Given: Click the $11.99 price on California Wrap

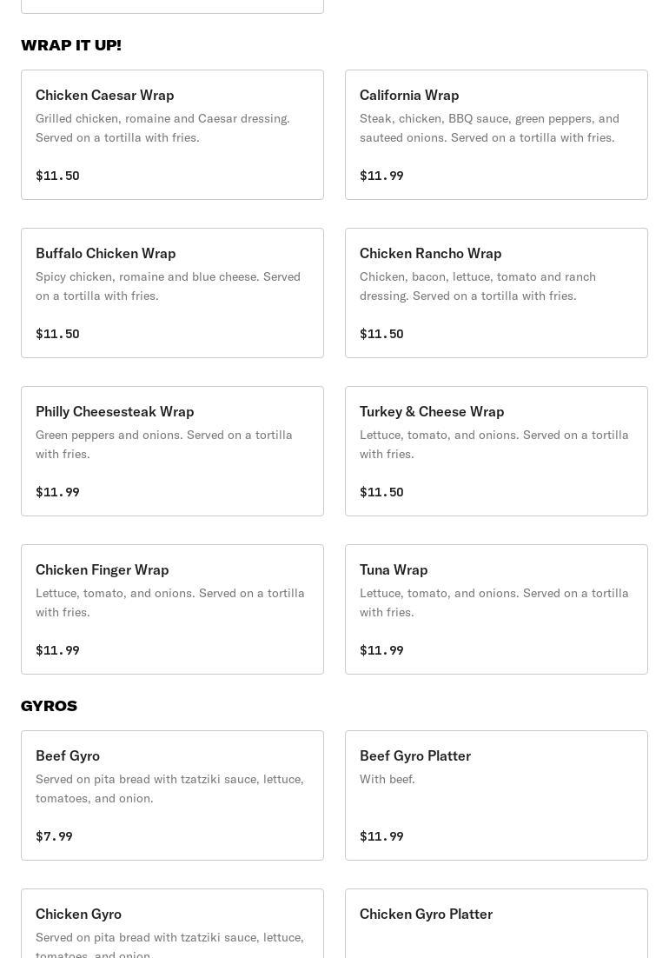Looking at the screenshot, I should click(381, 176).
